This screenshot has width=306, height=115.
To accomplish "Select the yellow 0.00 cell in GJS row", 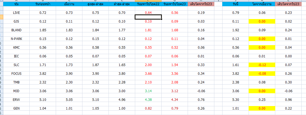I will [x=262, y=21].
